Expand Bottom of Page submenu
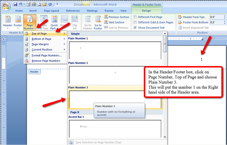 45,39
